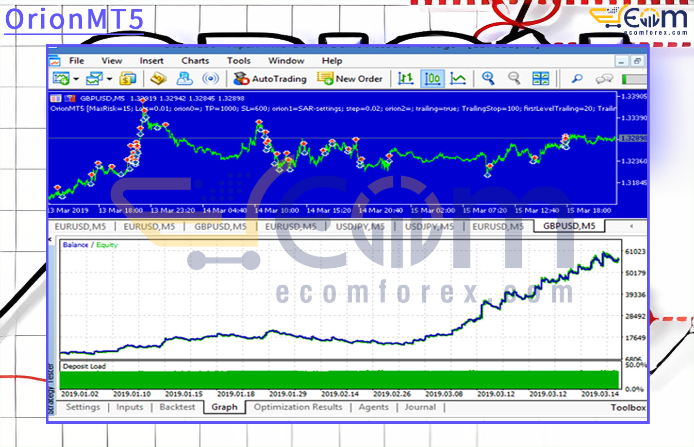The image size is (694, 447).
Task: Click the 61023 balance axis value
Action: coord(636,251)
